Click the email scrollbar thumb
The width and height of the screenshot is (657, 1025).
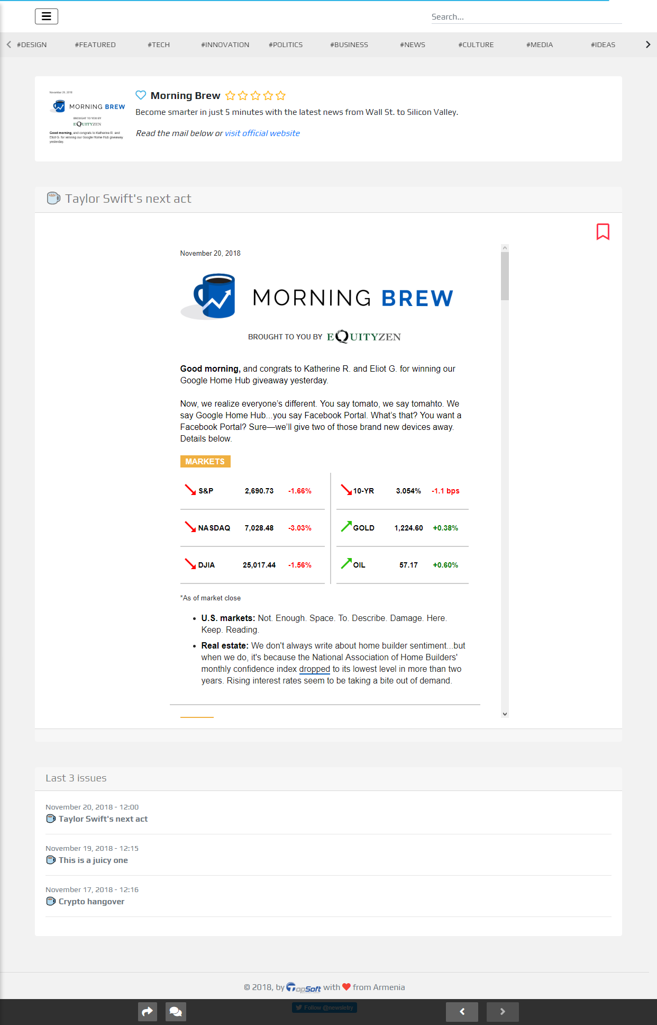click(505, 276)
